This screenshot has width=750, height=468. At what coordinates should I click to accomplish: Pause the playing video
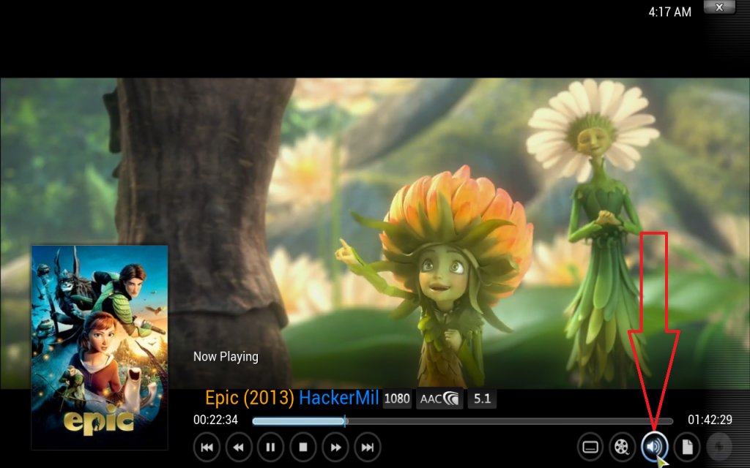271,448
